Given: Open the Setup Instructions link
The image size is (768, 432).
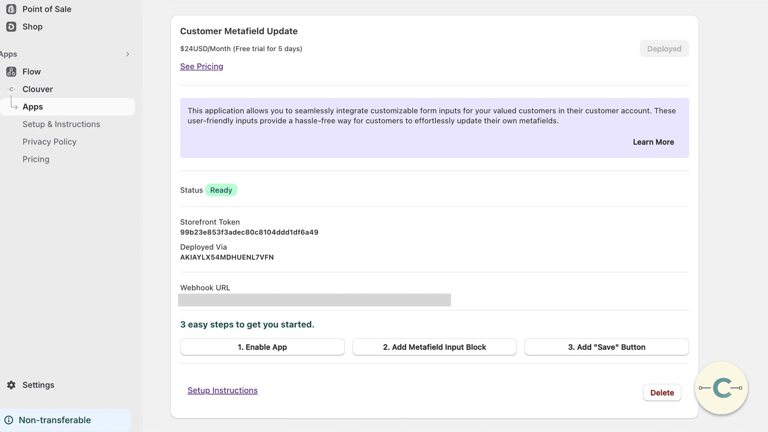Looking at the screenshot, I should 222,390.
